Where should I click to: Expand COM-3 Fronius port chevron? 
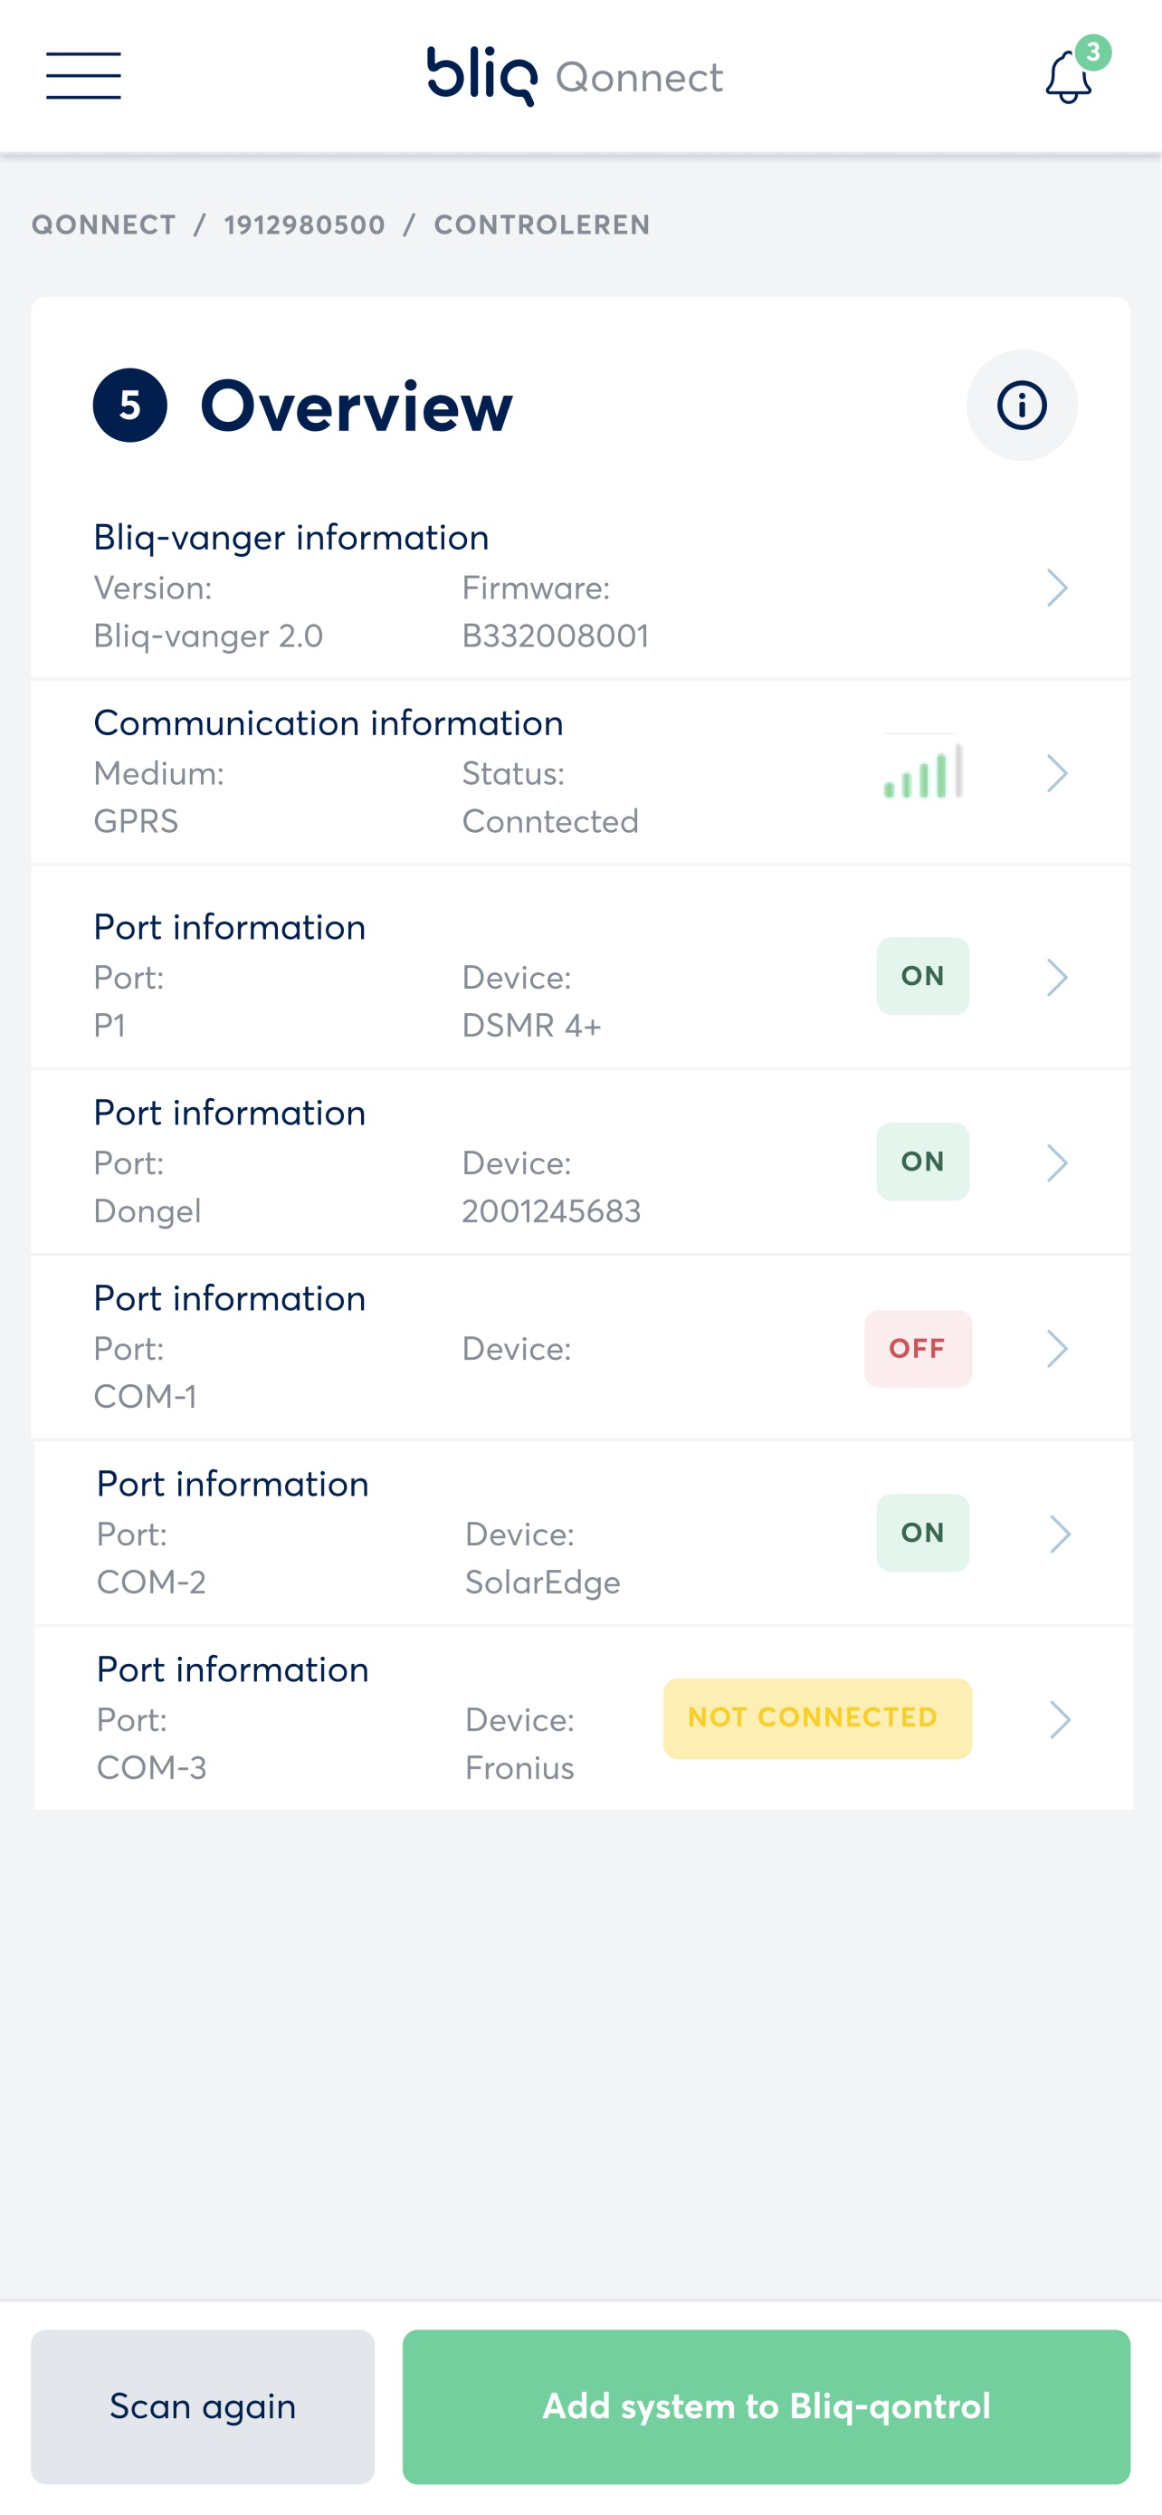[1061, 1719]
